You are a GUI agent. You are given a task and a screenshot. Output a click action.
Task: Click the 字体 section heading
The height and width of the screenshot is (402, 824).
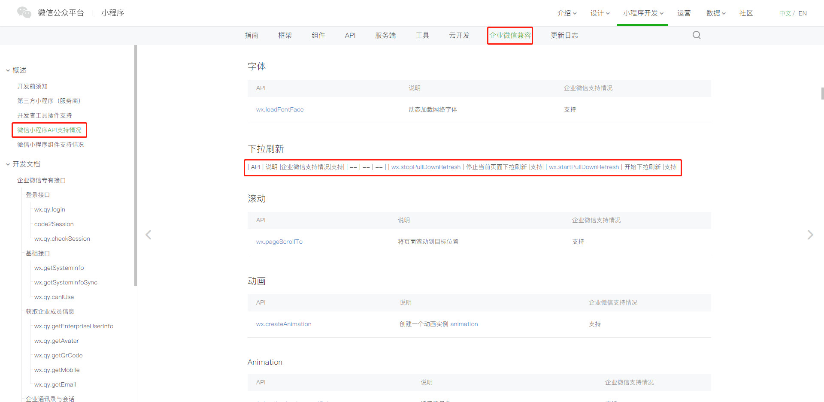(x=257, y=66)
